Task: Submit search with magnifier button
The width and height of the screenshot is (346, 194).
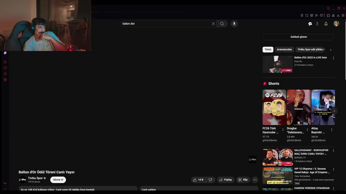Action: [222, 24]
